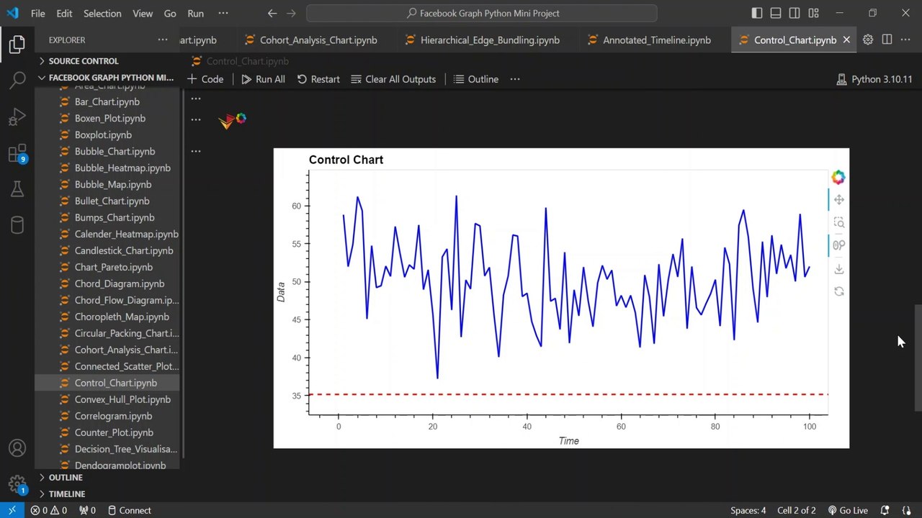The image size is (922, 518).
Task: Close the Control_Chart.ipynb tab
Action: 846,40
